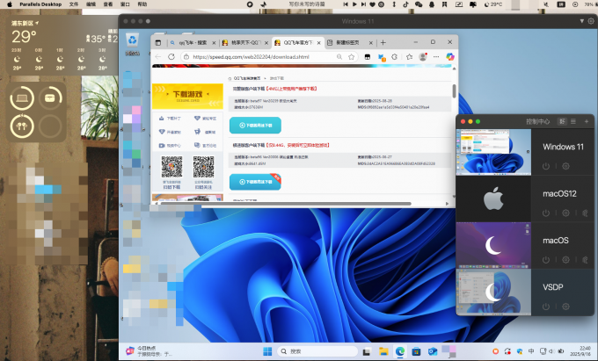Click the first cyan 下载 download button

[255, 126]
